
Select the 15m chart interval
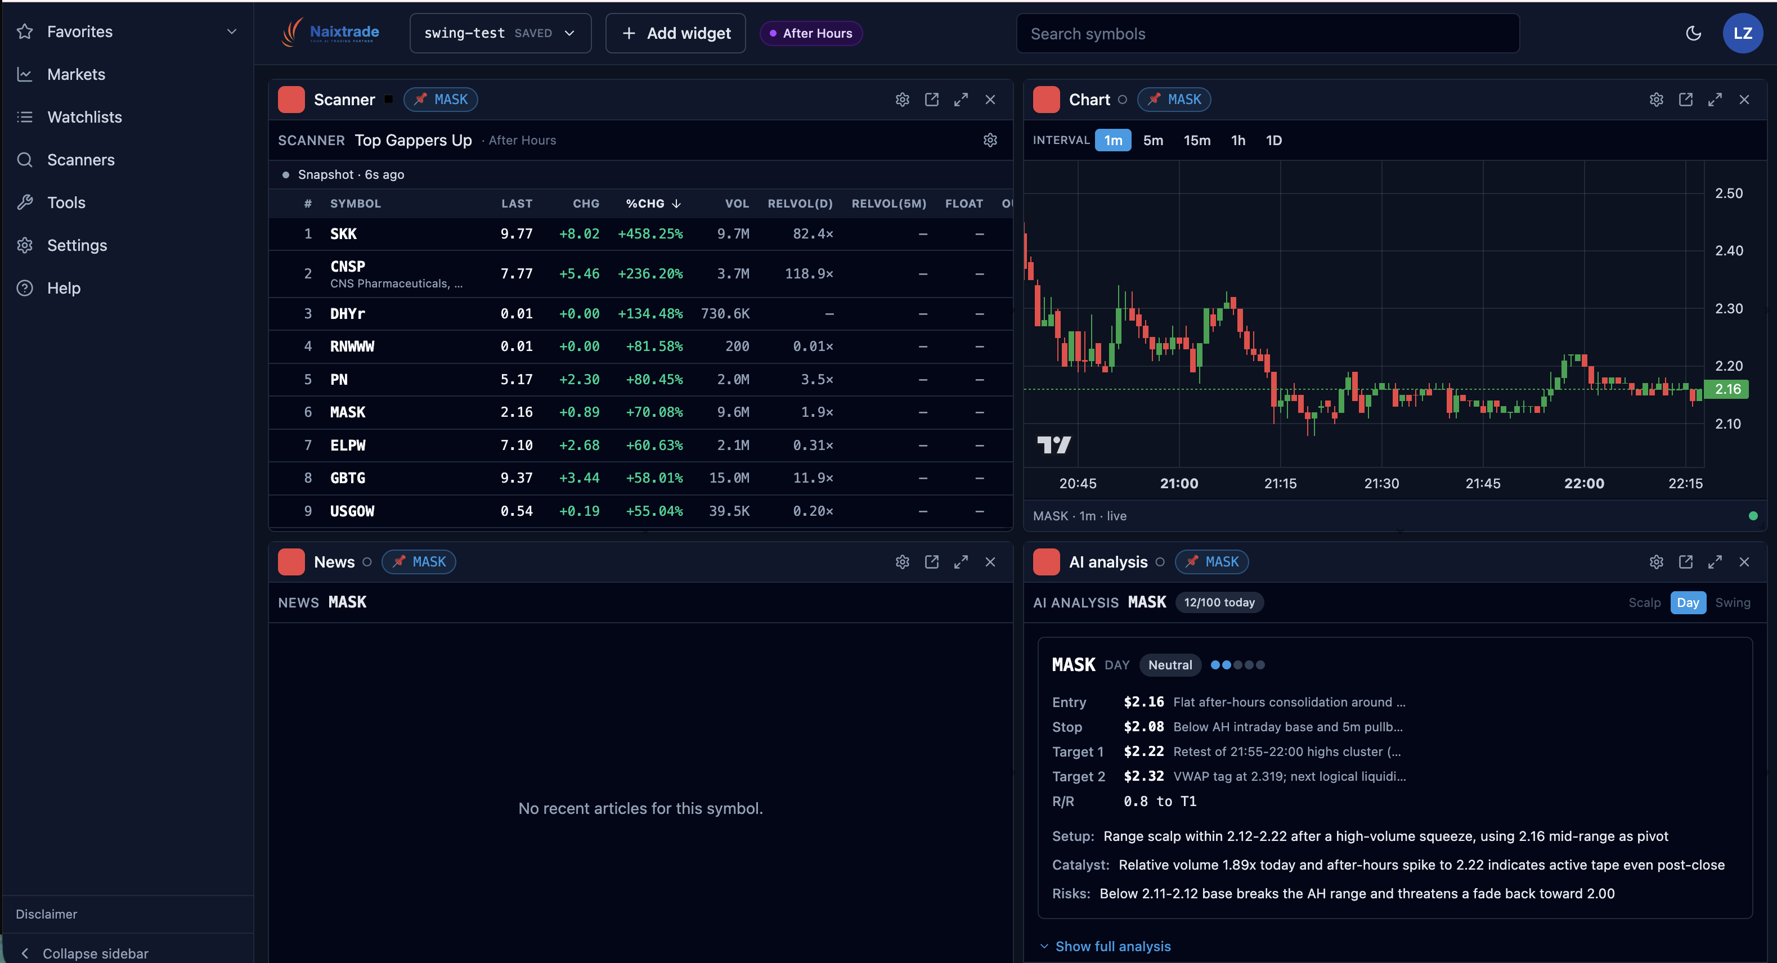coord(1197,140)
